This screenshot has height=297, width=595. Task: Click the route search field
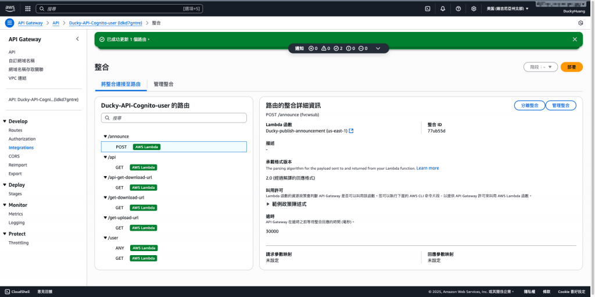174,118
